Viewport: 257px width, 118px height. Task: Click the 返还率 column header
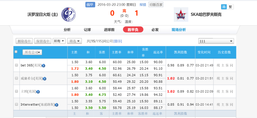point(158,52)
